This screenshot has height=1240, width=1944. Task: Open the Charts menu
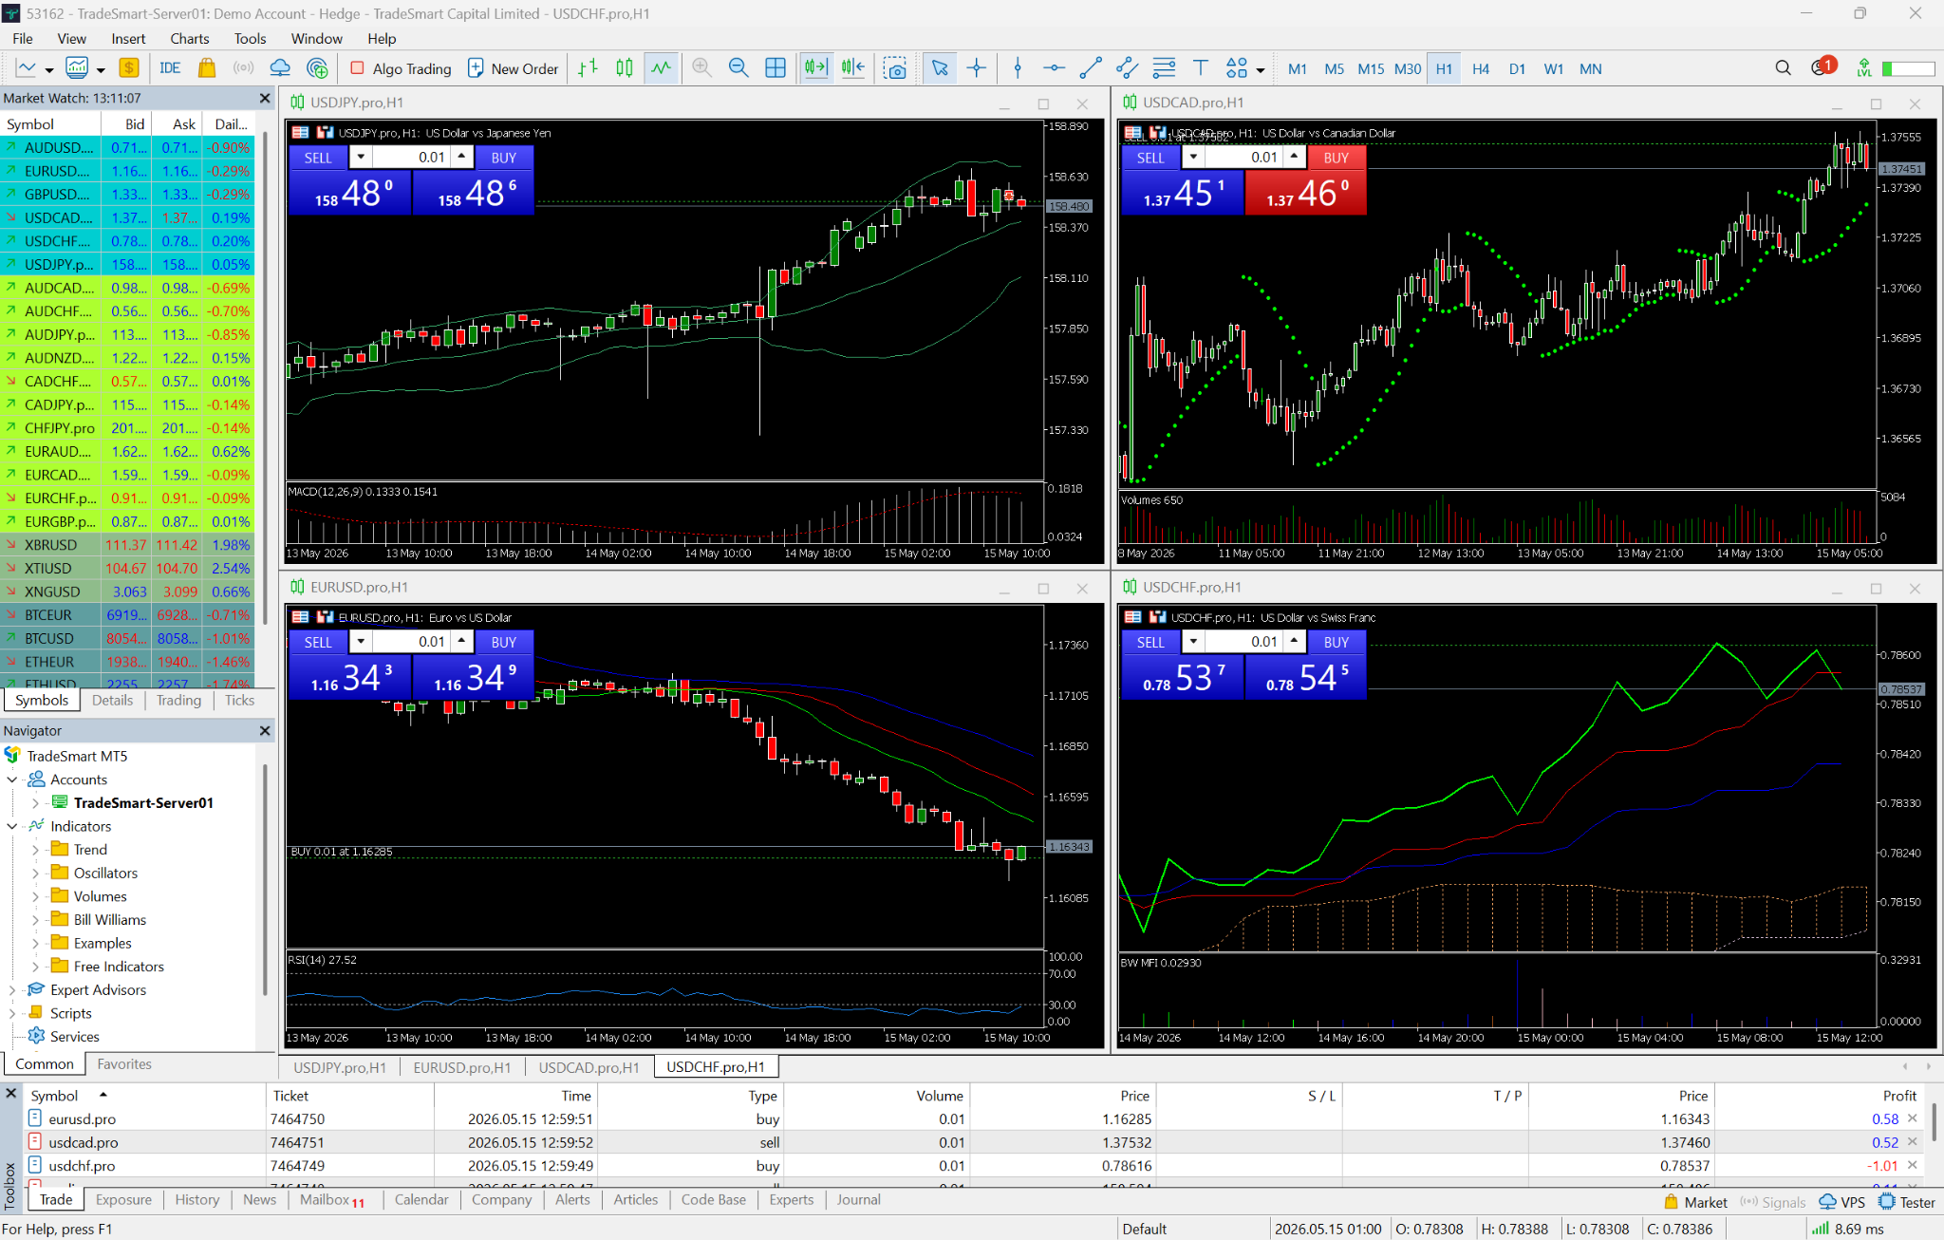pos(189,39)
